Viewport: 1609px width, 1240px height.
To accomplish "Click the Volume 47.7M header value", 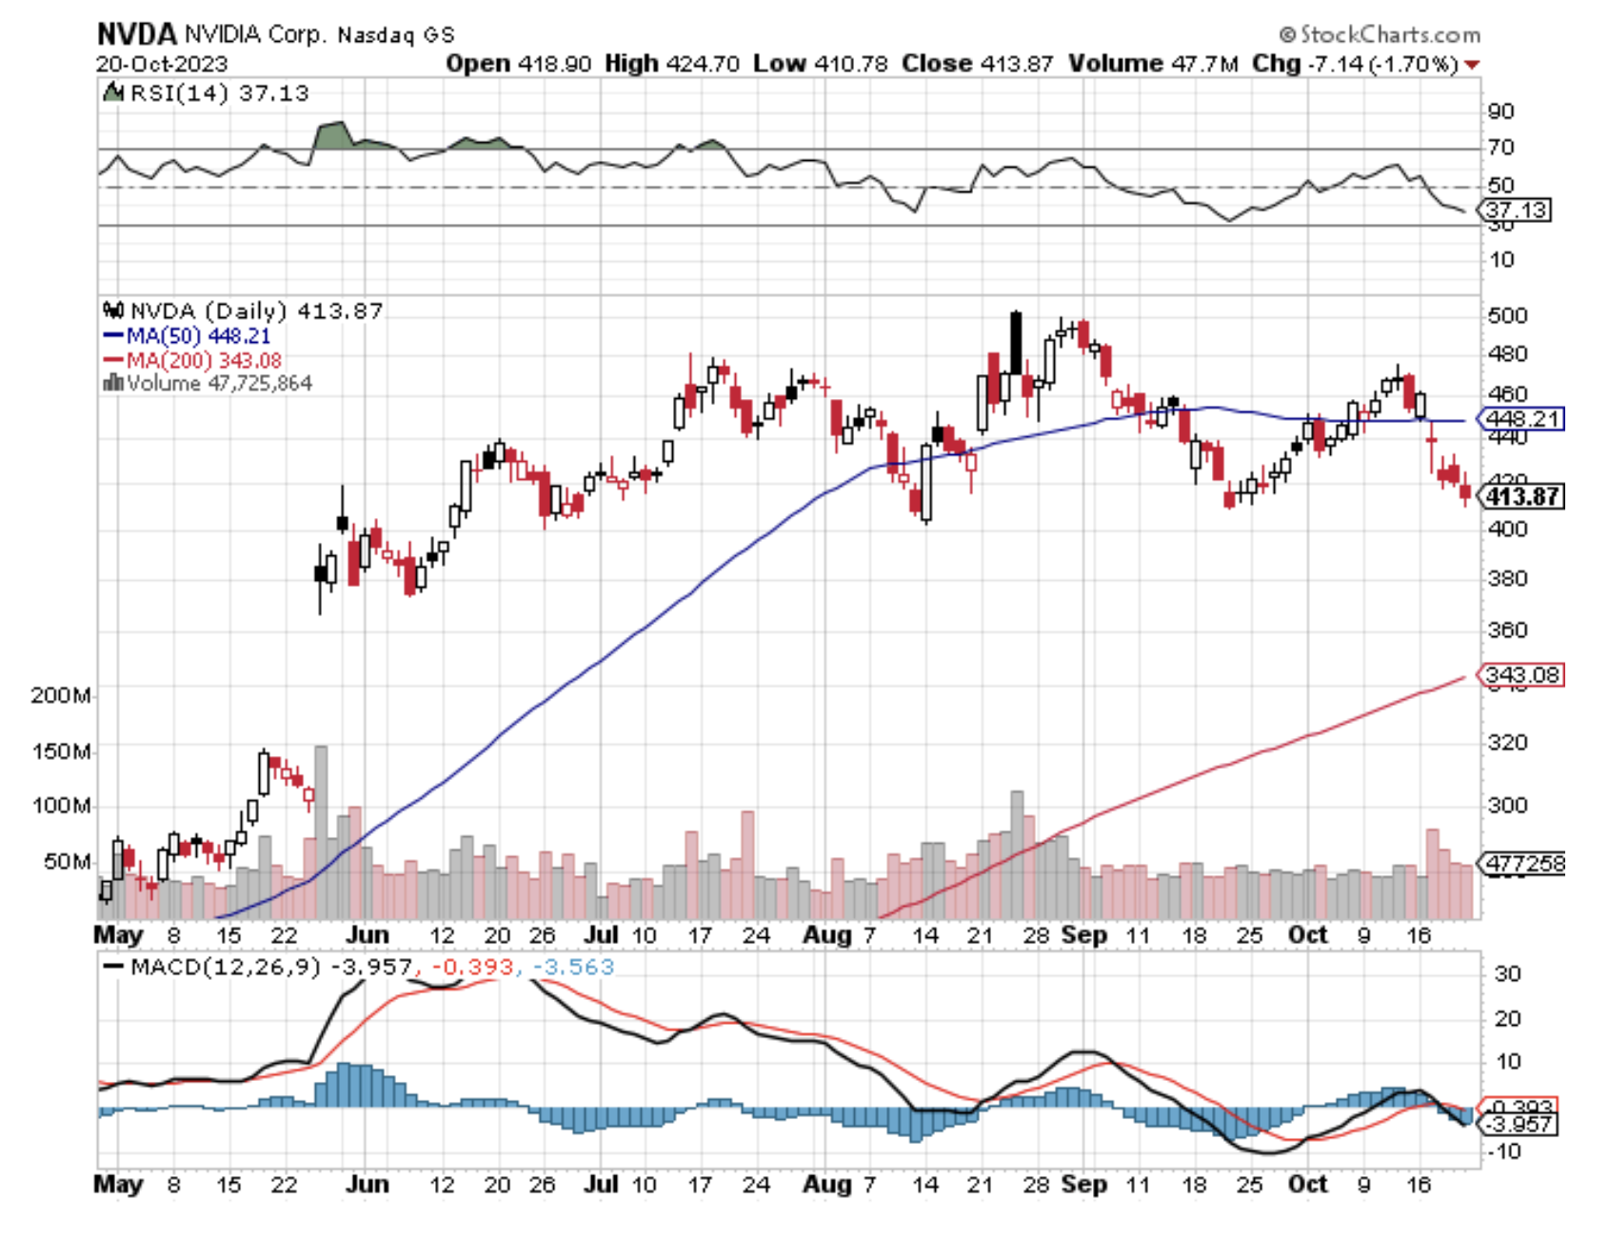I will click(x=1153, y=64).
